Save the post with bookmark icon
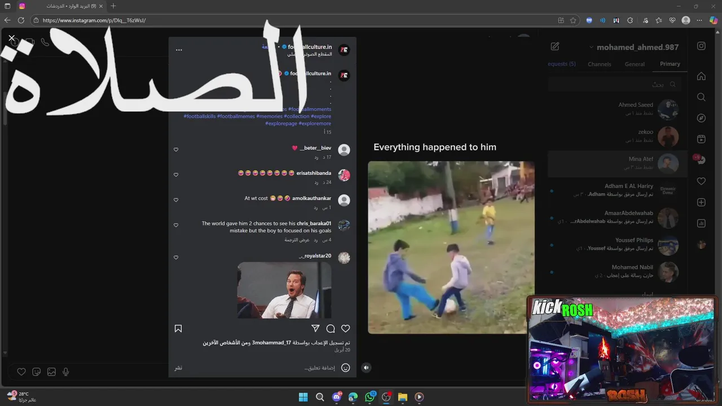The image size is (722, 406). pyautogui.click(x=178, y=328)
